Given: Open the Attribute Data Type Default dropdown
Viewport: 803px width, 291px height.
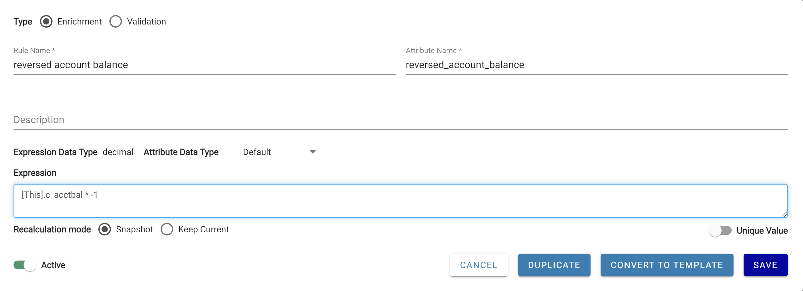Looking at the screenshot, I should [279, 152].
